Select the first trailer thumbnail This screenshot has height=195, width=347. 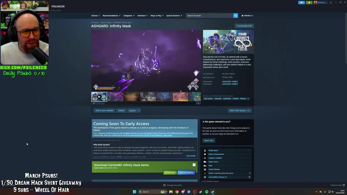click(x=99, y=97)
